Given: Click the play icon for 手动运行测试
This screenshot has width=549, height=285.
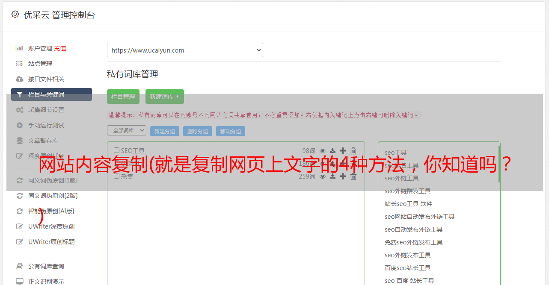Looking at the screenshot, I should point(19,125).
